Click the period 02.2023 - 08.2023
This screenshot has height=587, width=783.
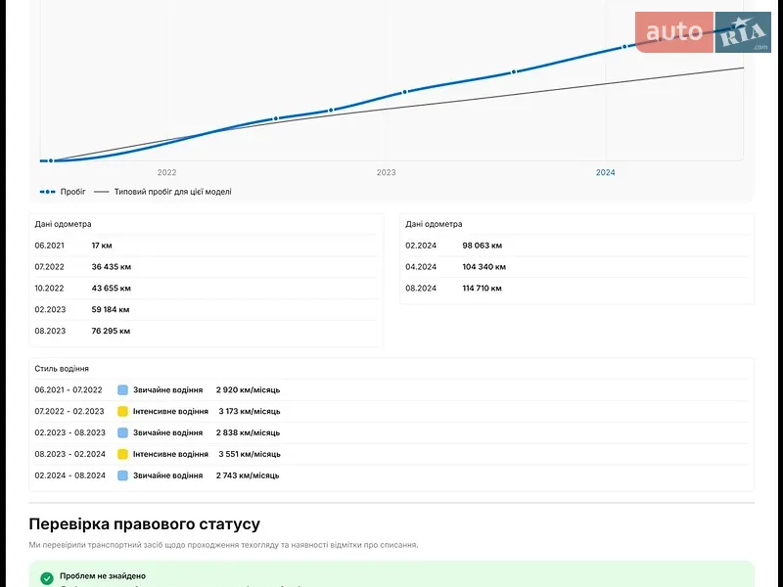[69, 432]
